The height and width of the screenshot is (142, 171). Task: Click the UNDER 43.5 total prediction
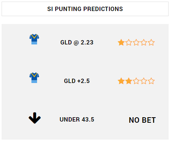coord(77,120)
